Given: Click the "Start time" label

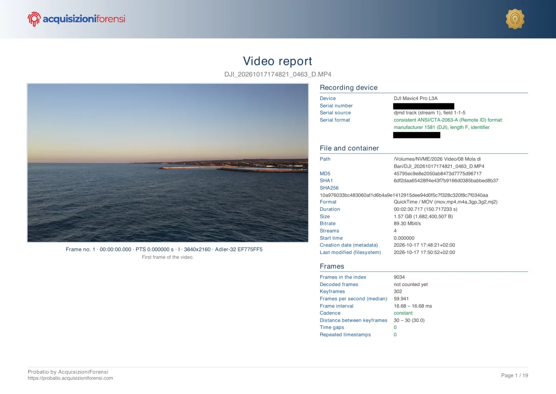Looking at the screenshot, I should tap(331, 238).
